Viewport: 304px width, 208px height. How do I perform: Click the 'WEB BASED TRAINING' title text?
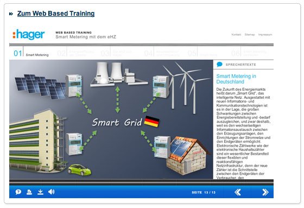(73, 33)
